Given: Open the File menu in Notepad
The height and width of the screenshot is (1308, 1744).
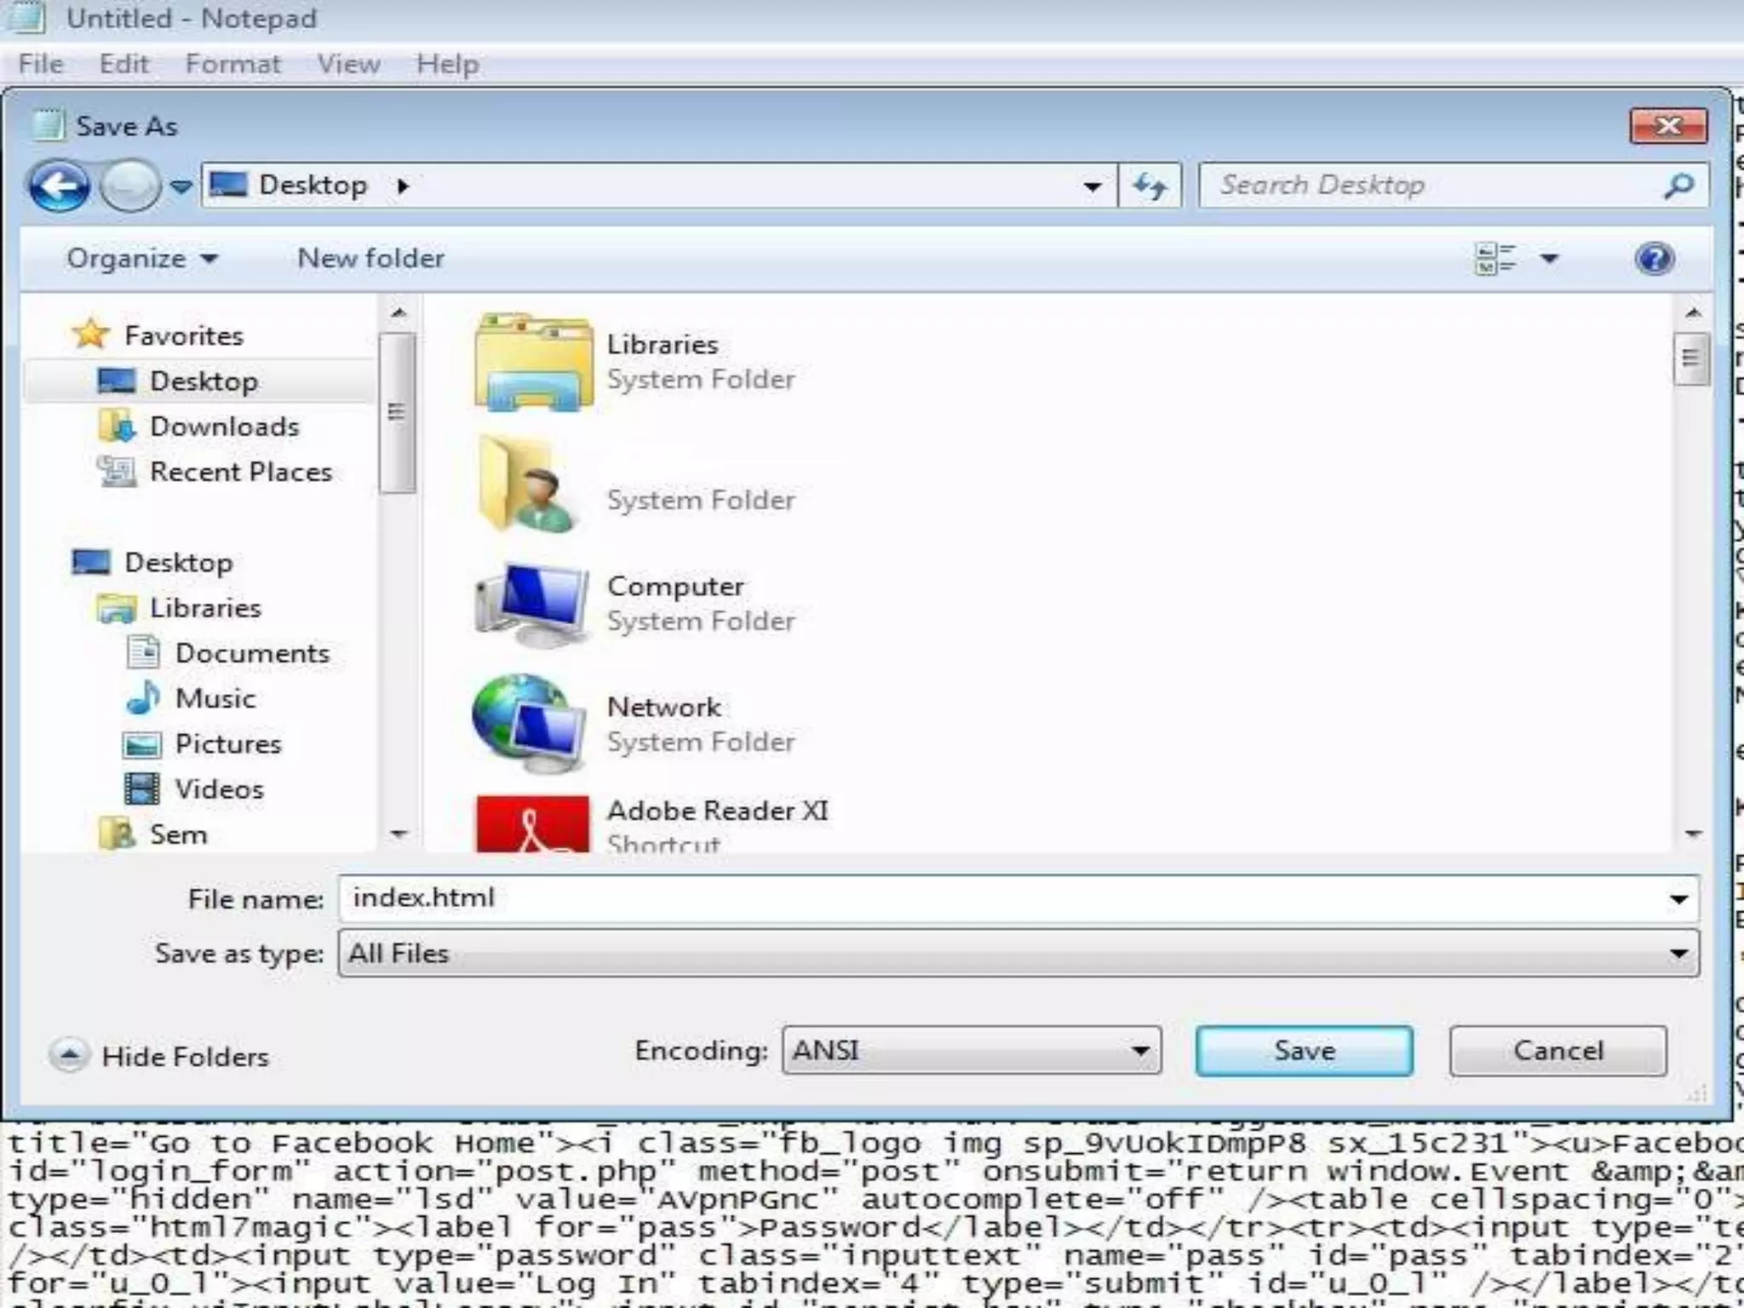Looking at the screenshot, I should (41, 64).
